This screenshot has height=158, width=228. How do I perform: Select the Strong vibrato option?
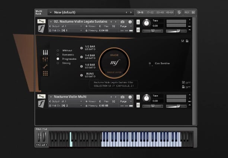pyautogui.click(x=58, y=63)
